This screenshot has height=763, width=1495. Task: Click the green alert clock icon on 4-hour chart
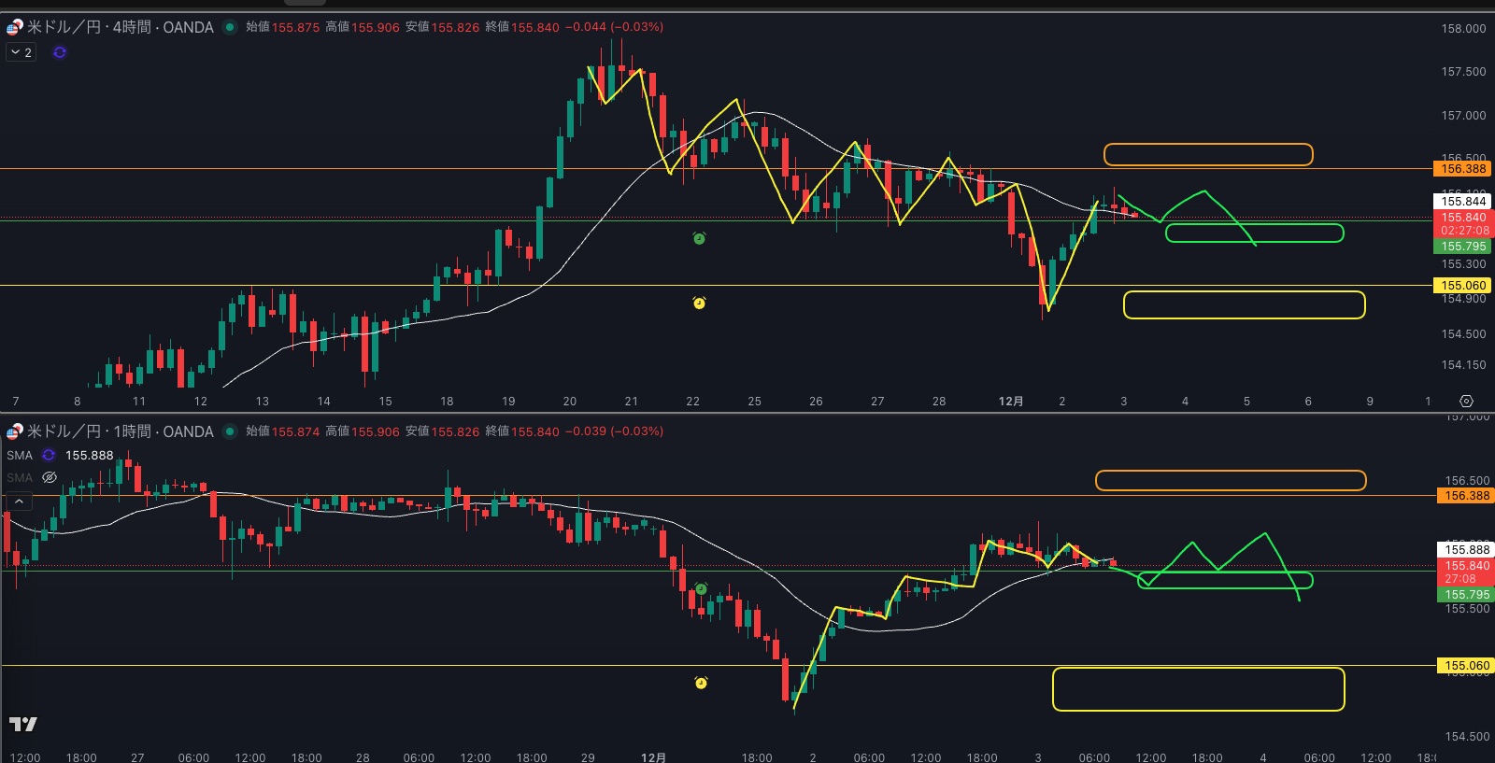point(699,239)
